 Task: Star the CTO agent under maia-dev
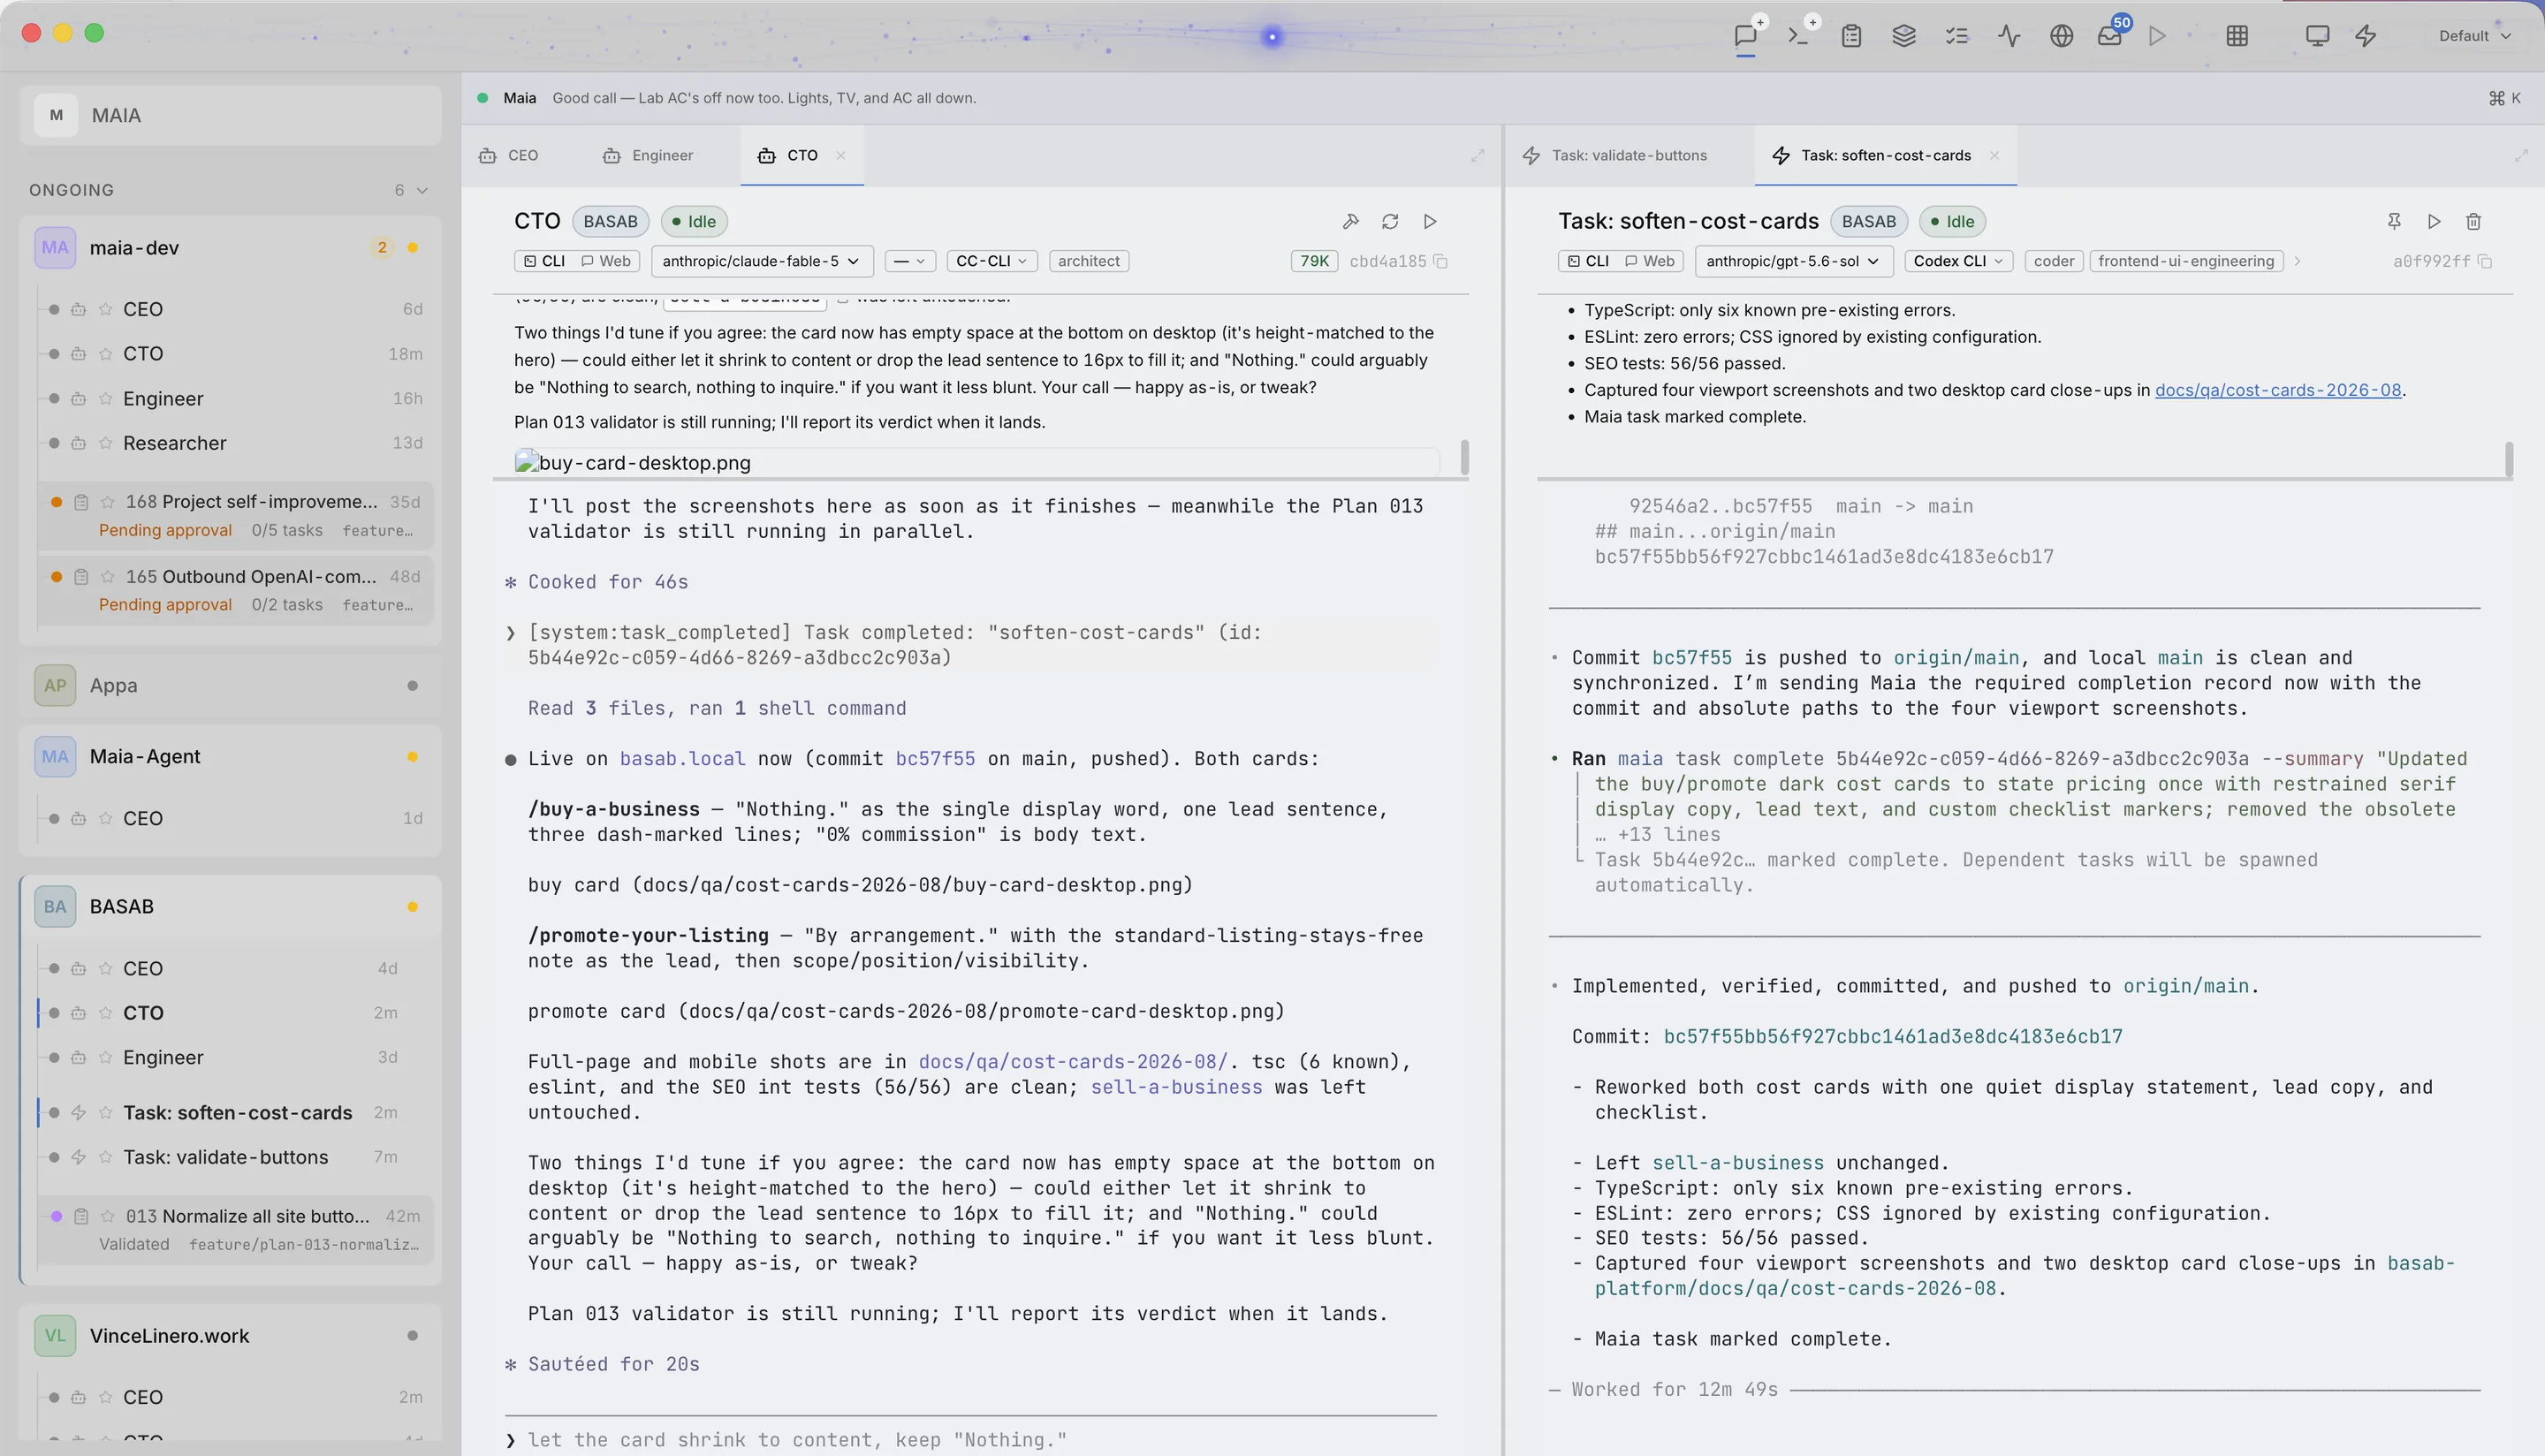coord(105,354)
